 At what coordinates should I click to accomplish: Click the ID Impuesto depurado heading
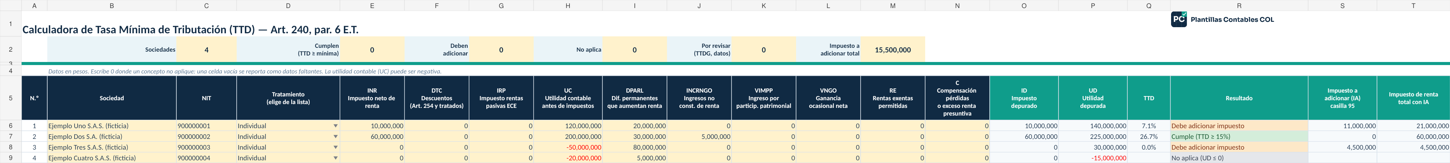pos(1024,98)
